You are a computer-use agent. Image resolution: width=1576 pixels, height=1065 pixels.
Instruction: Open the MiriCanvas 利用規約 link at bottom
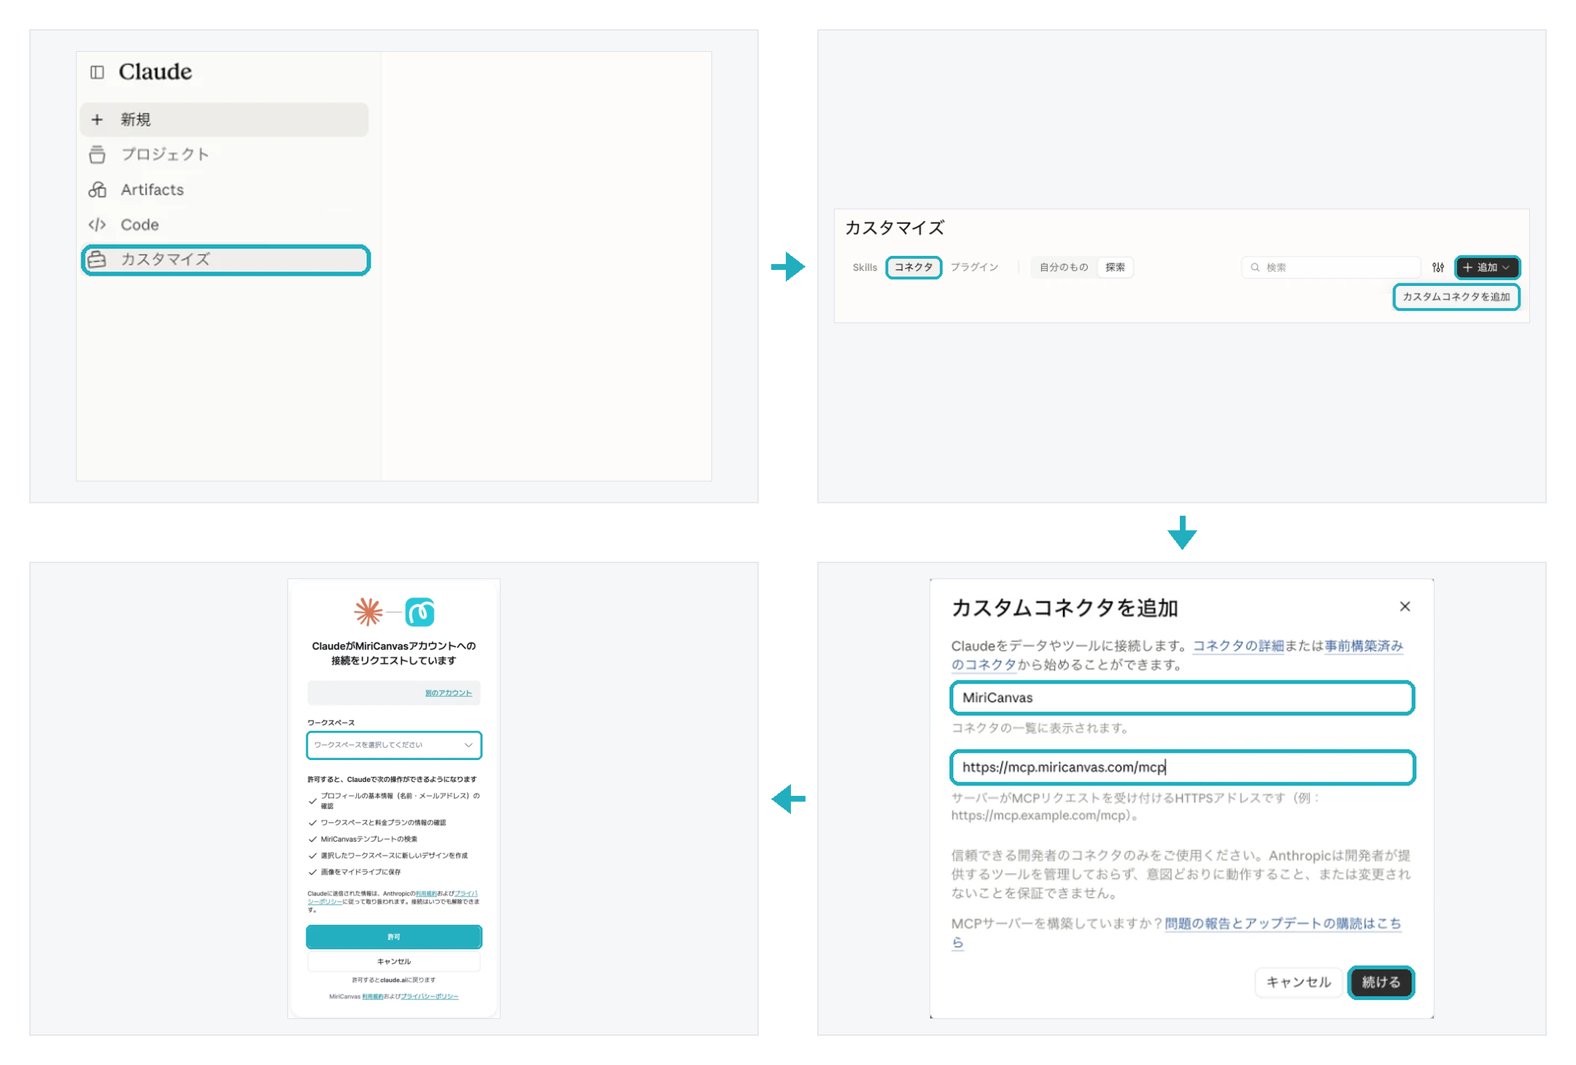[x=373, y=996]
